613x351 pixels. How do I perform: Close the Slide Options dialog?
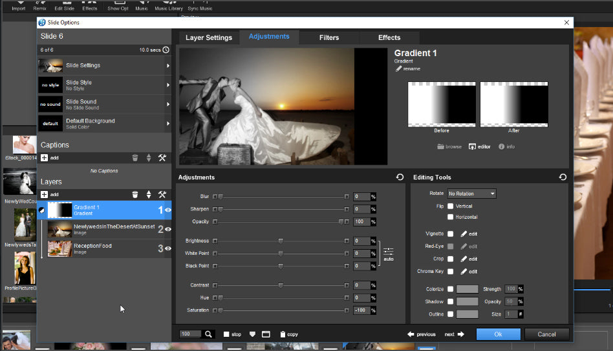[x=566, y=23]
